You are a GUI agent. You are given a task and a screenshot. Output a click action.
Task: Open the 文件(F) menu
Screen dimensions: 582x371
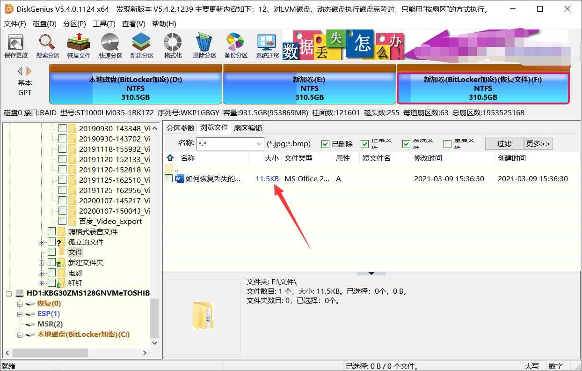pyautogui.click(x=15, y=24)
